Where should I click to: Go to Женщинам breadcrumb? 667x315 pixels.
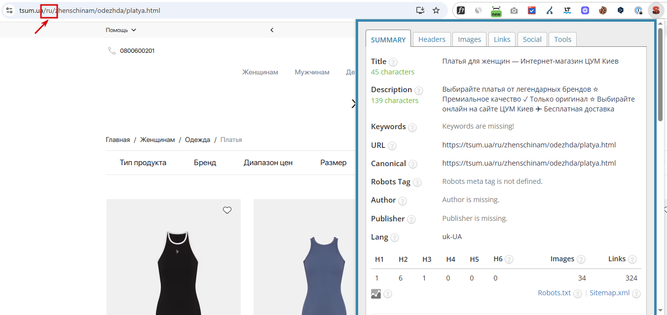157,140
